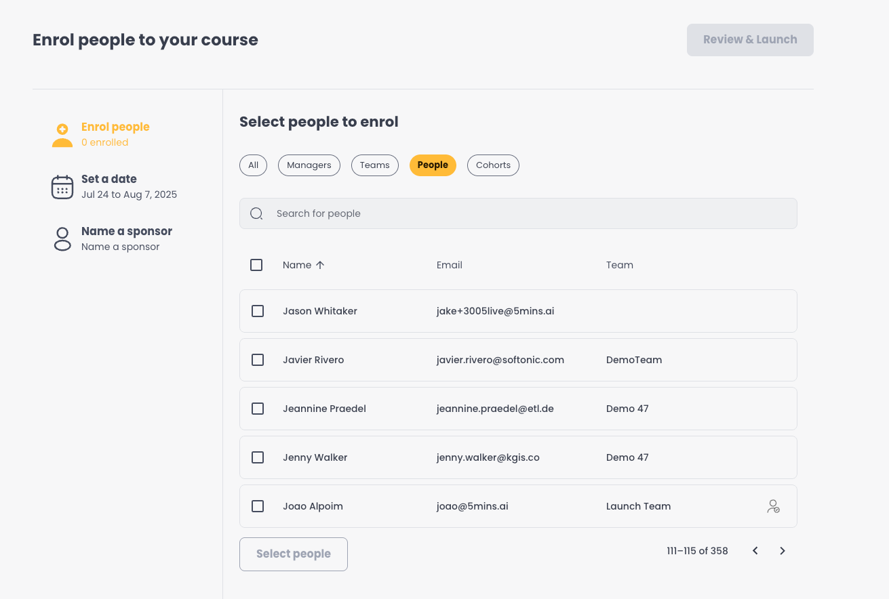Go to the next page of people

click(783, 551)
